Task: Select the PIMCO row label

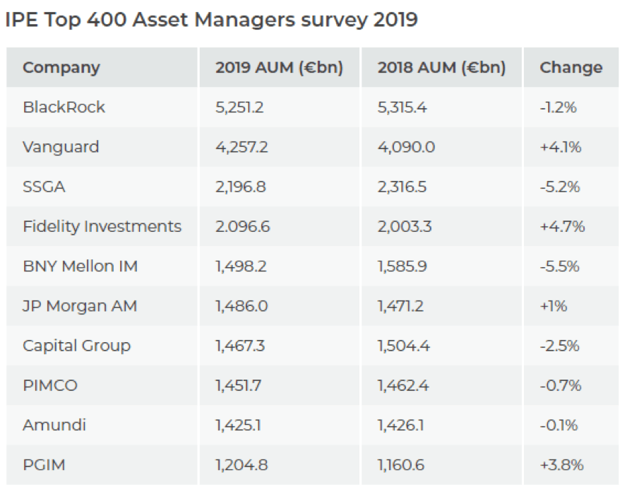Action: coord(50,386)
